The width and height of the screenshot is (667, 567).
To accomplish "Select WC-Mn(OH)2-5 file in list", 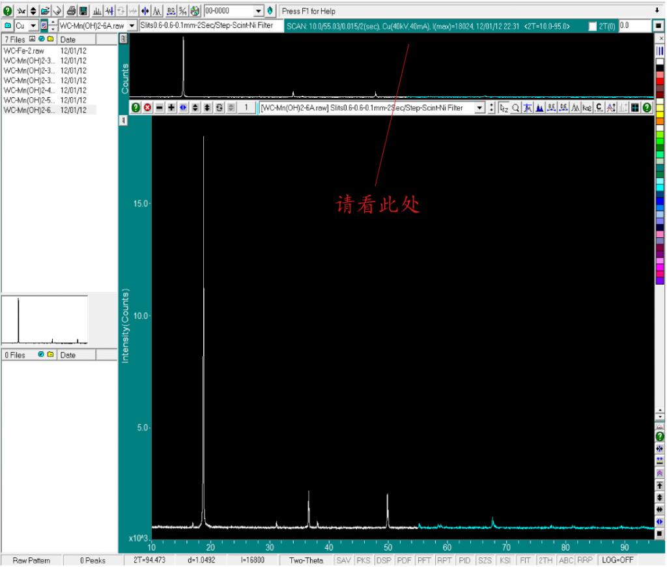I will [x=29, y=100].
